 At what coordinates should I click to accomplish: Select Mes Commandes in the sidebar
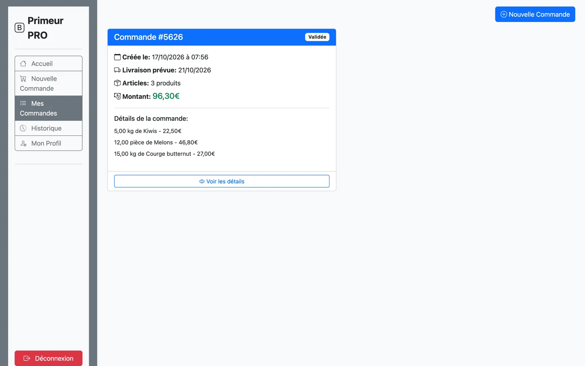[49, 108]
